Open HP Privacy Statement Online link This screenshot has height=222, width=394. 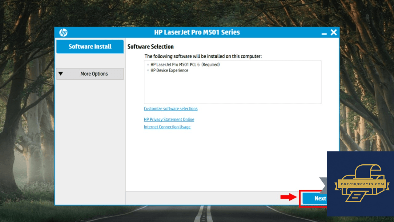(169, 120)
